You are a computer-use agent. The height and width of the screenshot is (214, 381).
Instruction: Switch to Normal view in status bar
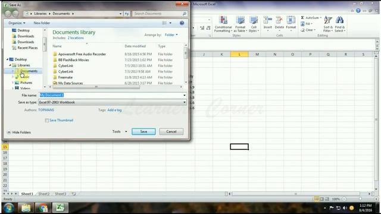[316, 199]
